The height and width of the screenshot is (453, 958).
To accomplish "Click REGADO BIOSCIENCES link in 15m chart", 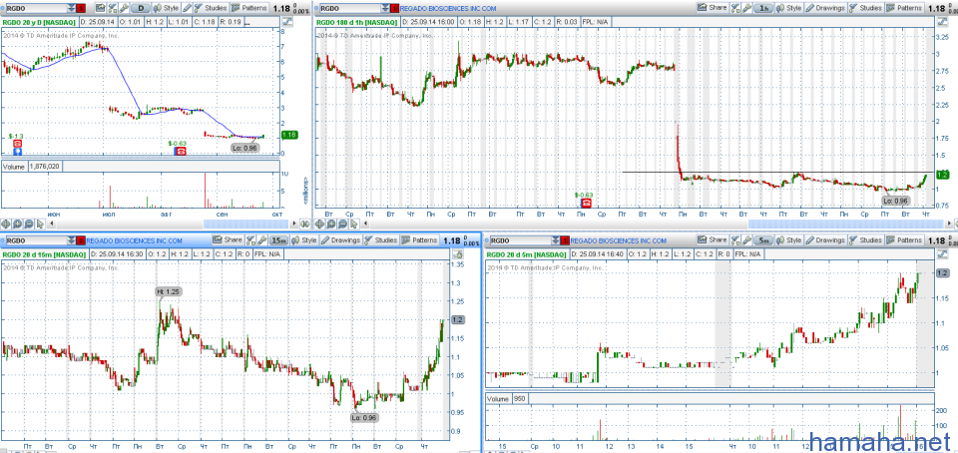I will (135, 240).
